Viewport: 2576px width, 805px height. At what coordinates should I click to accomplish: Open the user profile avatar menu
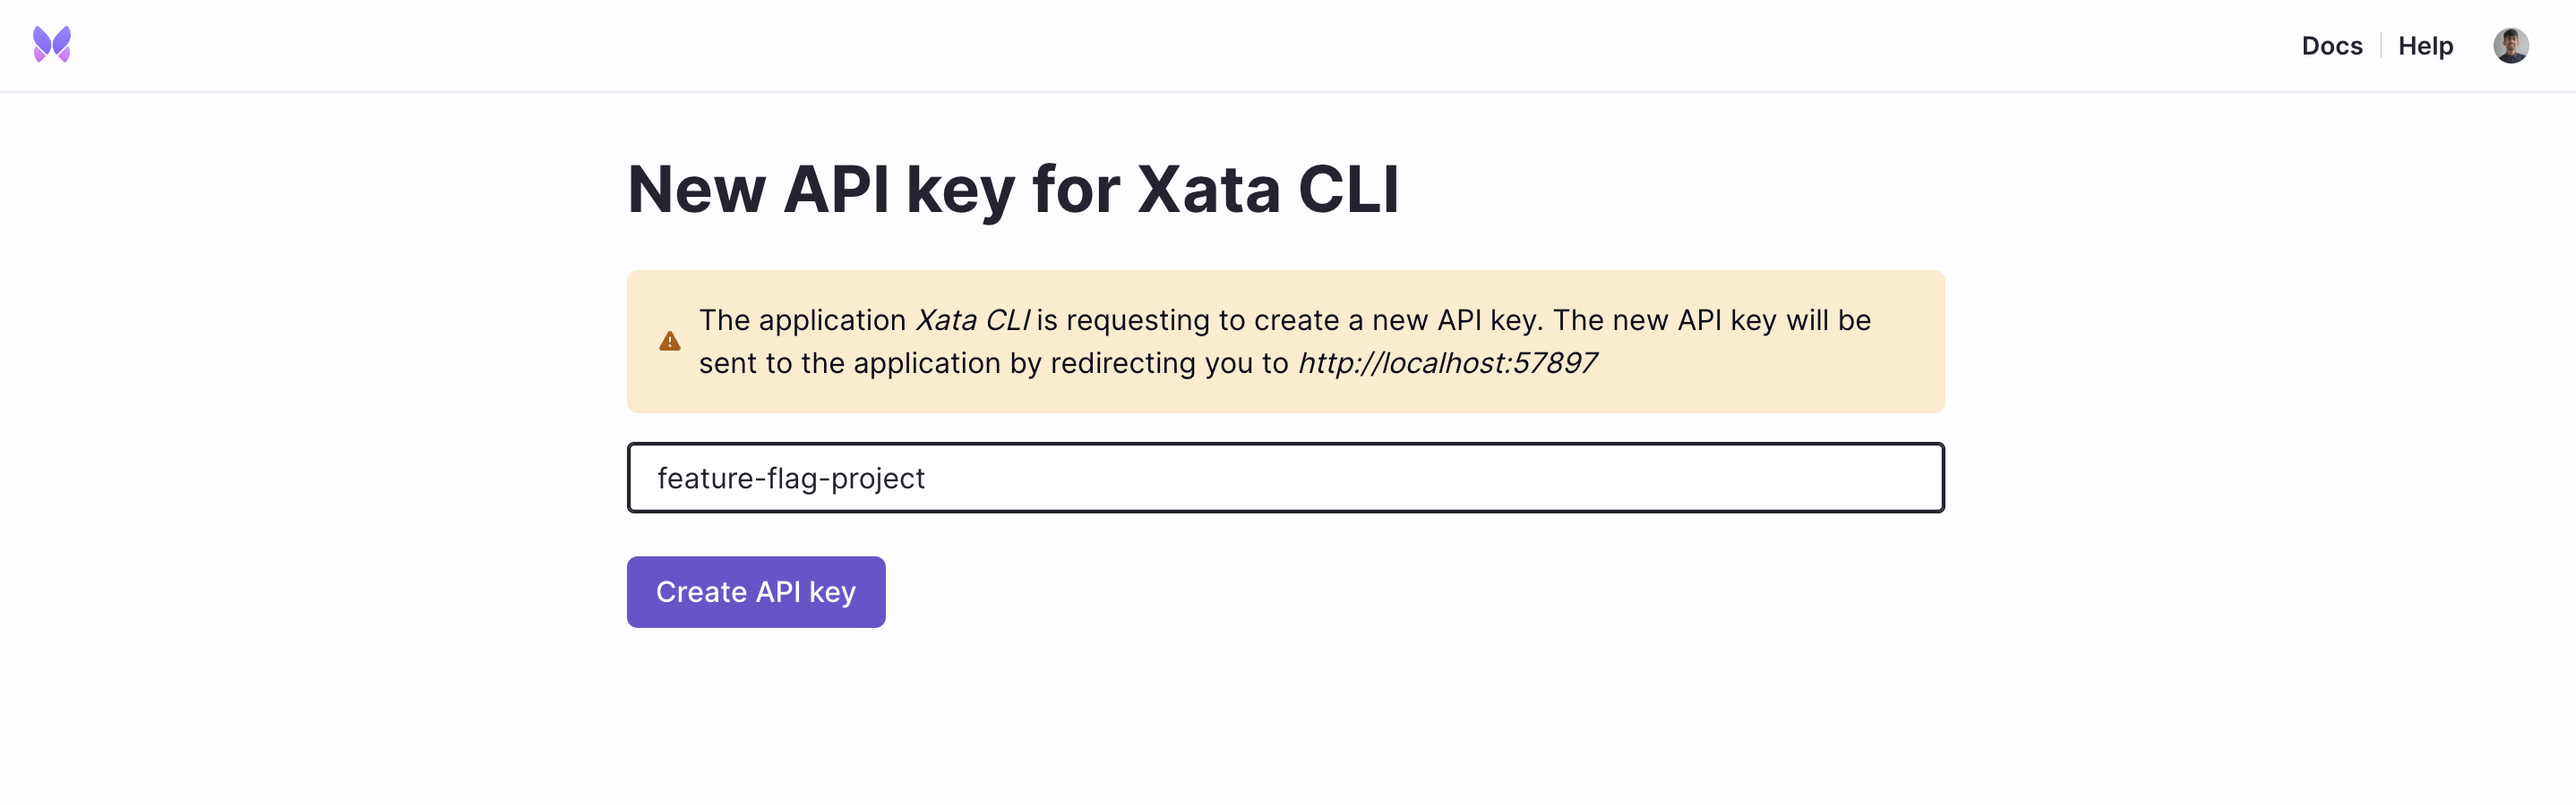click(2510, 46)
